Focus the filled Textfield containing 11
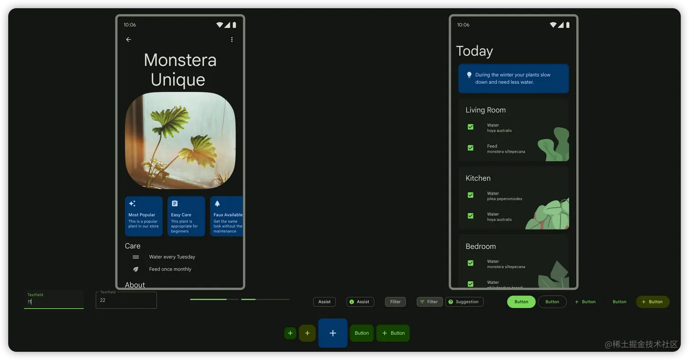689x360 pixels. (x=54, y=299)
